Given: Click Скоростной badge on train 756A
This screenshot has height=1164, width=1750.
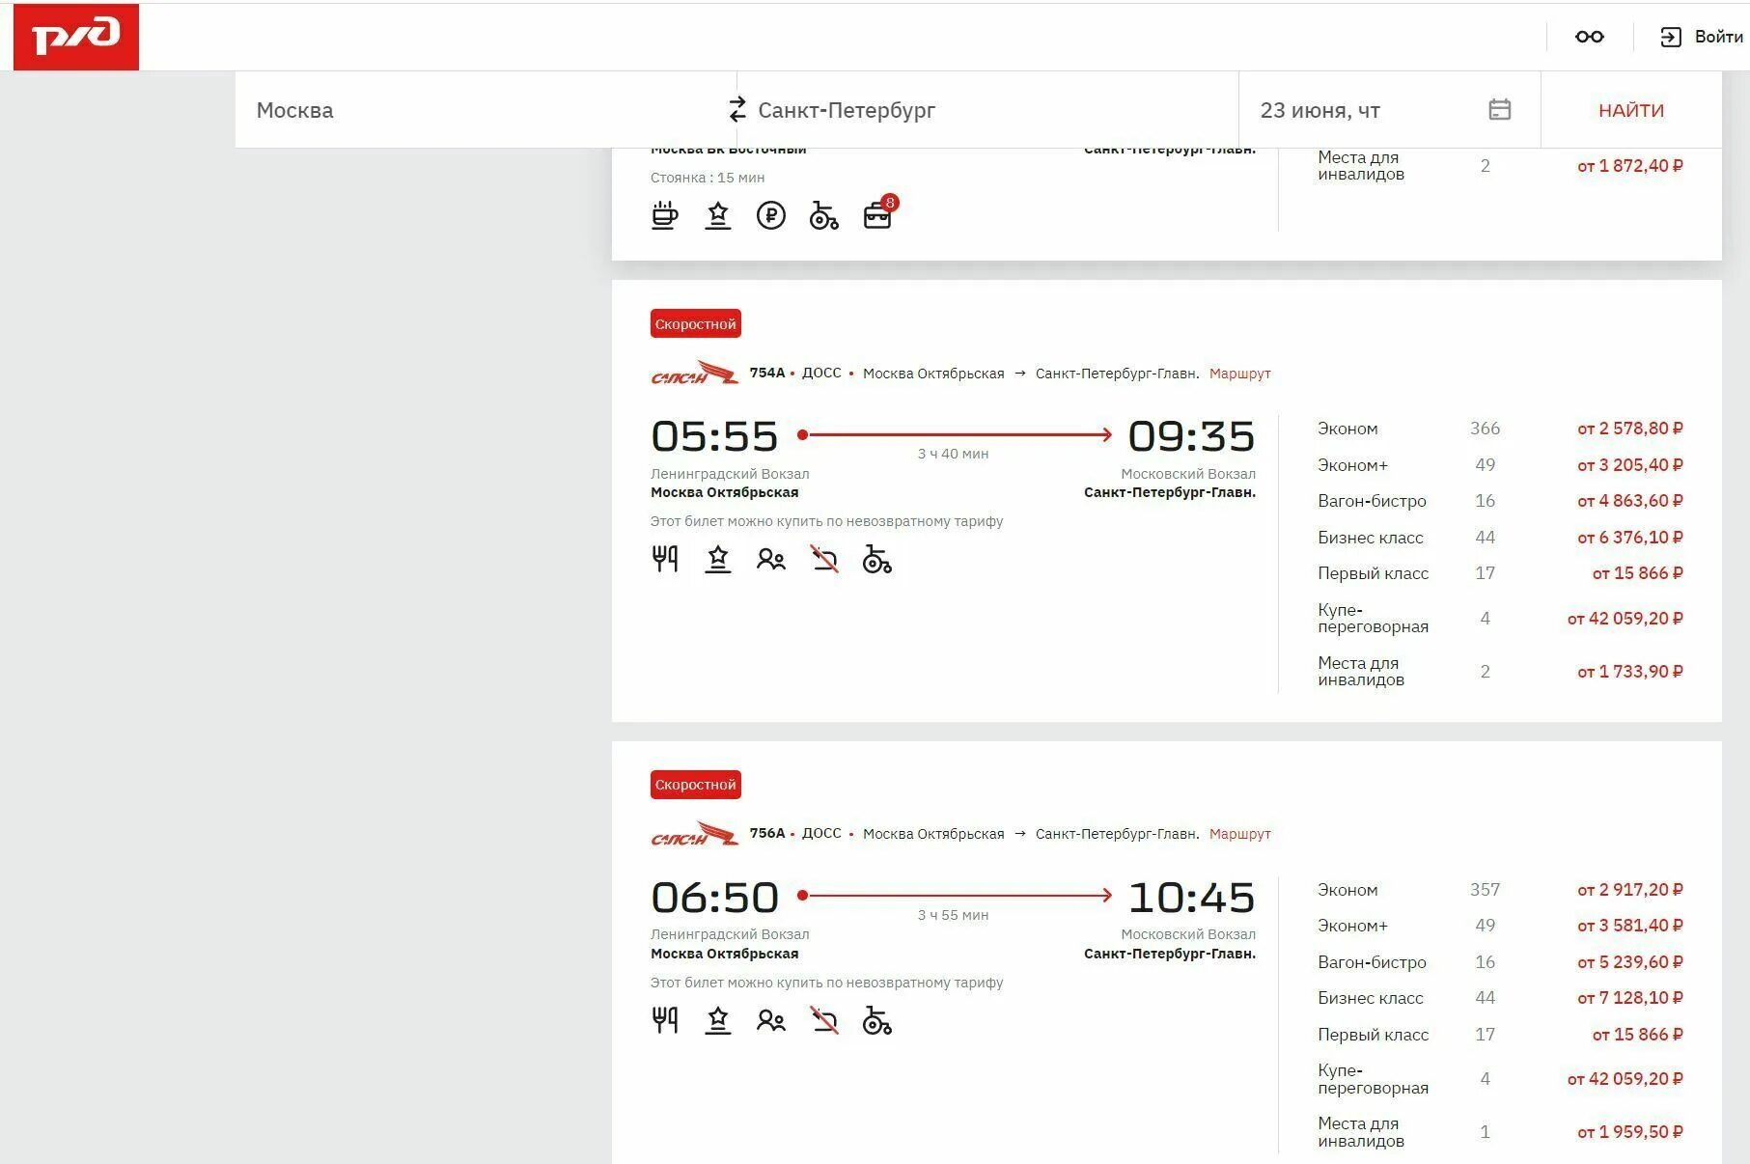Looking at the screenshot, I should click(x=696, y=785).
